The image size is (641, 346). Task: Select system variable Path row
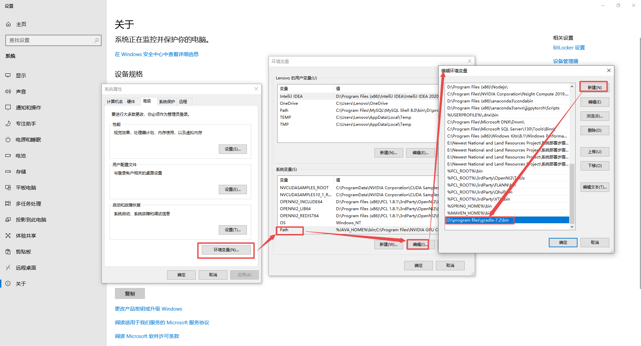[357, 230]
